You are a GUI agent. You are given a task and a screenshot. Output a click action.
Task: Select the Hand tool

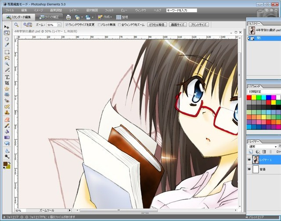(x=7, y=39)
